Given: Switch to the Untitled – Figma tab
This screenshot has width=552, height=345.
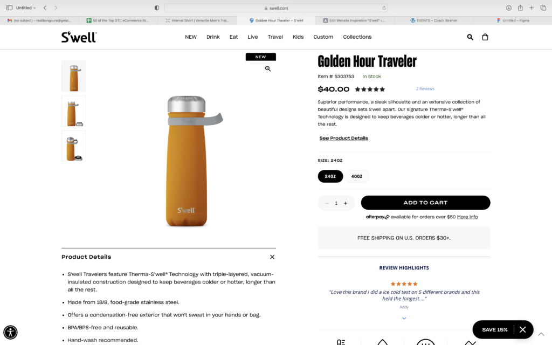Looking at the screenshot, I should tap(513, 20).
